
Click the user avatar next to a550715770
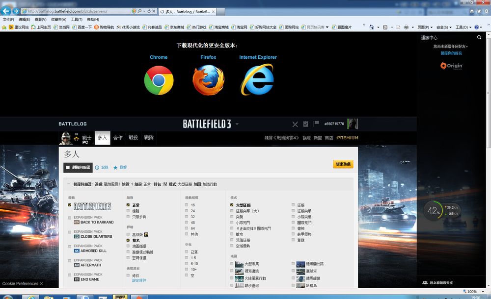point(353,124)
